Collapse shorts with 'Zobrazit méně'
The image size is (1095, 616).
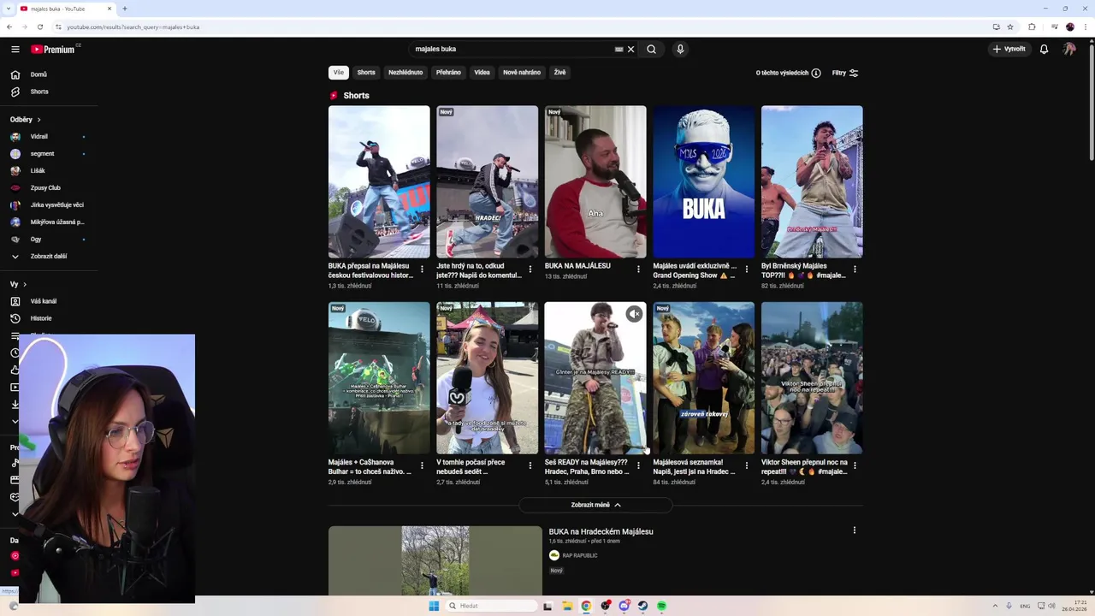(x=595, y=505)
